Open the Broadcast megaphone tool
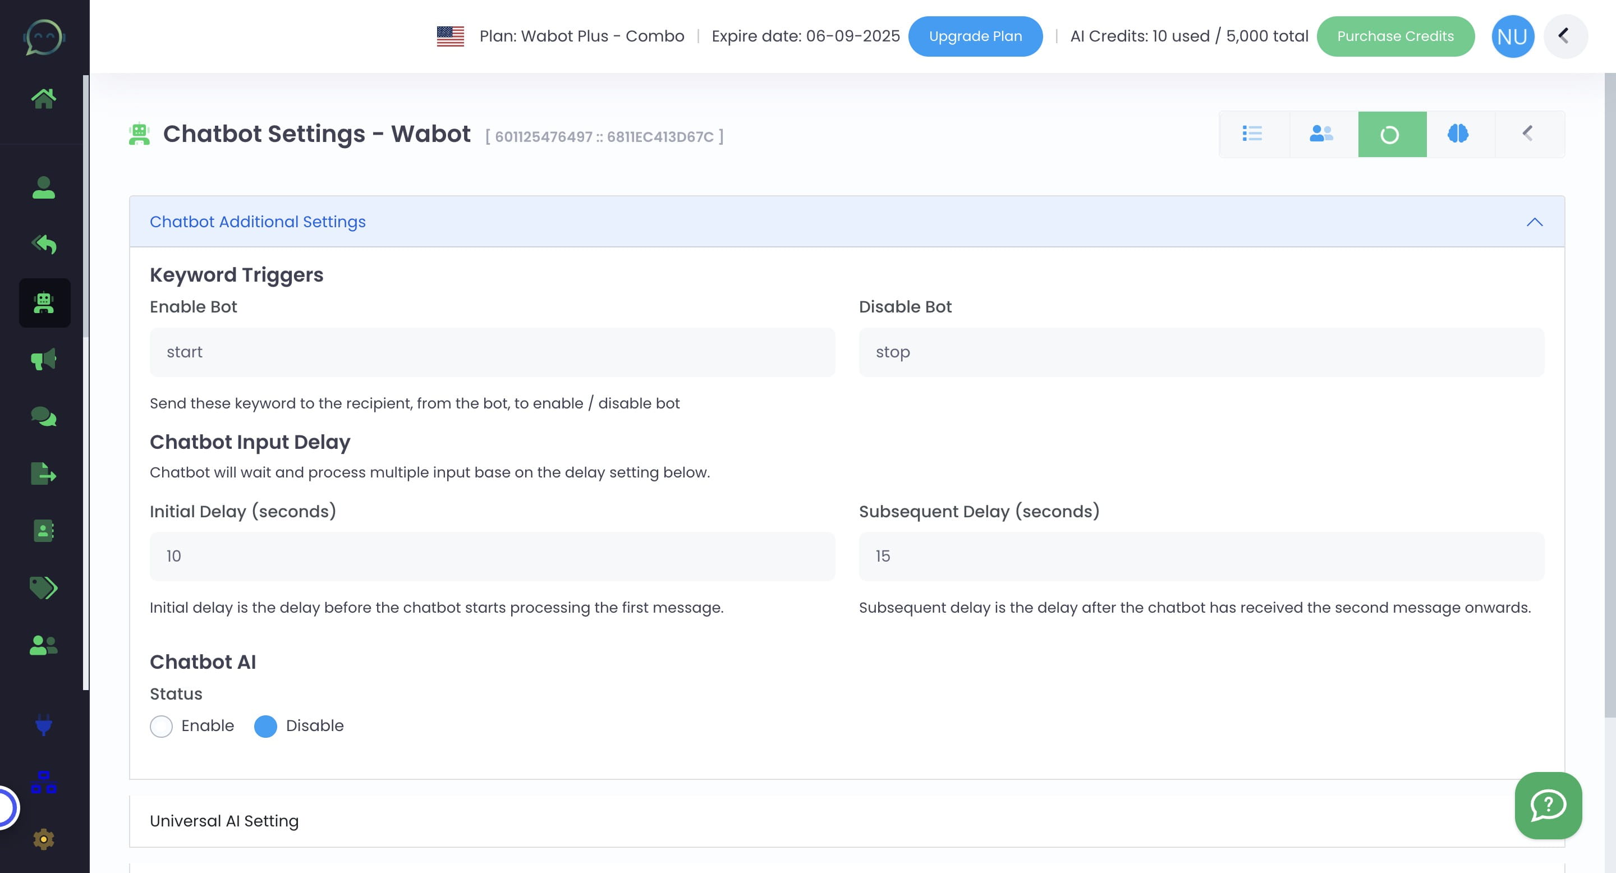Viewport: 1616px width, 873px height. [44, 359]
